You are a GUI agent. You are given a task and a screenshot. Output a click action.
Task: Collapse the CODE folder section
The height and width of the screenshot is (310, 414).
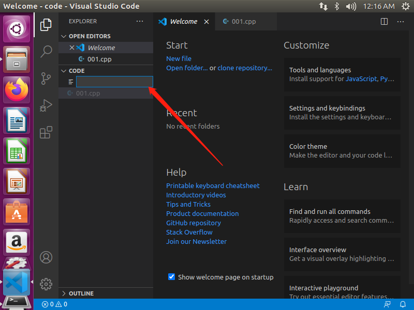[x=64, y=71]
